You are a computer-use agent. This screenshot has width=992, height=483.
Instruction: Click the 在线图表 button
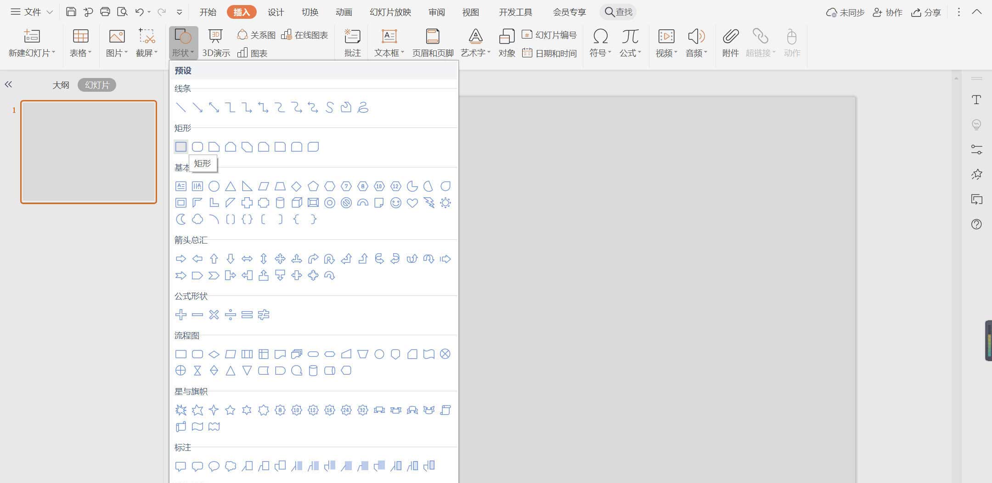point(305,35)
